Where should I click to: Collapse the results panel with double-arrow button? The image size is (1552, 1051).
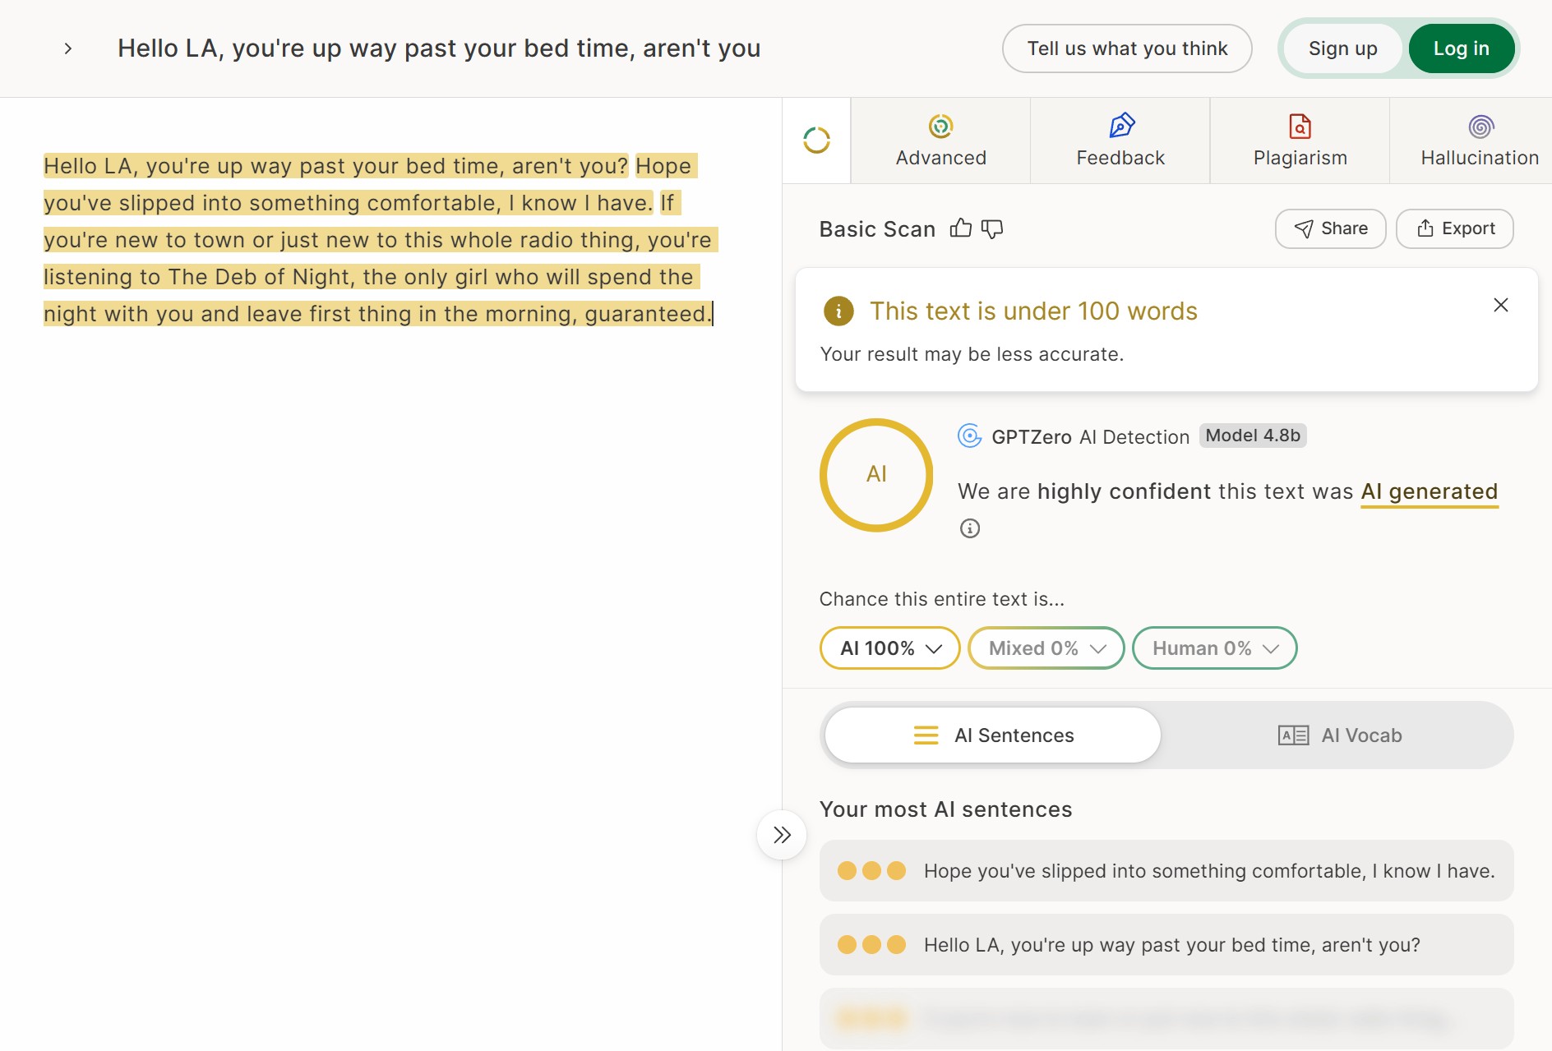click(782, 835)
